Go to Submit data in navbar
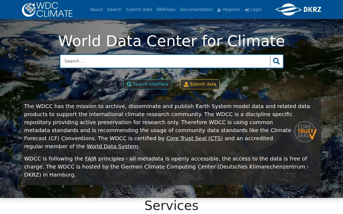Viewport: 343px width, 214px height. point(139,10)
